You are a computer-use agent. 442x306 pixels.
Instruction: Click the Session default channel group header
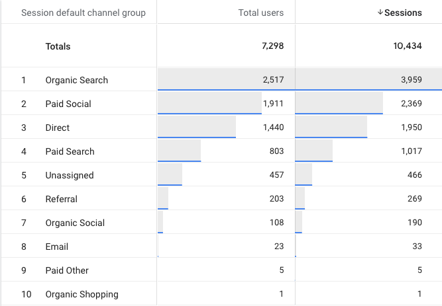[x=83, y=13]
